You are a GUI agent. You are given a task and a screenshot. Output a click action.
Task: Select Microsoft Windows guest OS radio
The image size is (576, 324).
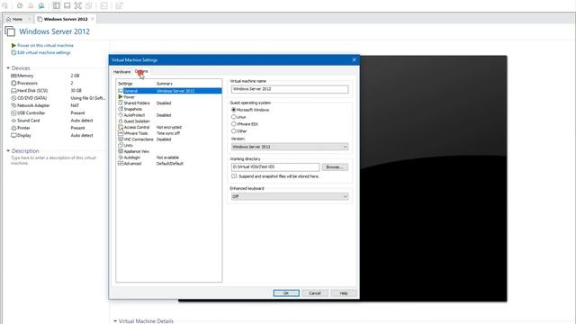pos(234,110)
